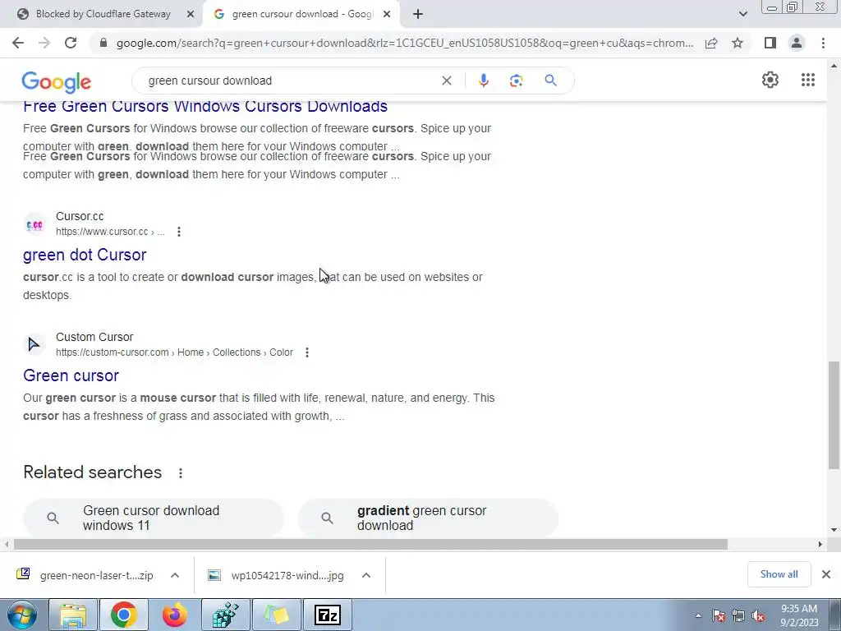Open green-neon-laser zip download options arrow

(x=175, y=575)
